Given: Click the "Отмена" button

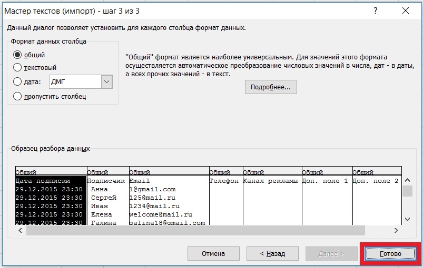Looking at the screenshot, I should [x=213, y=254].
